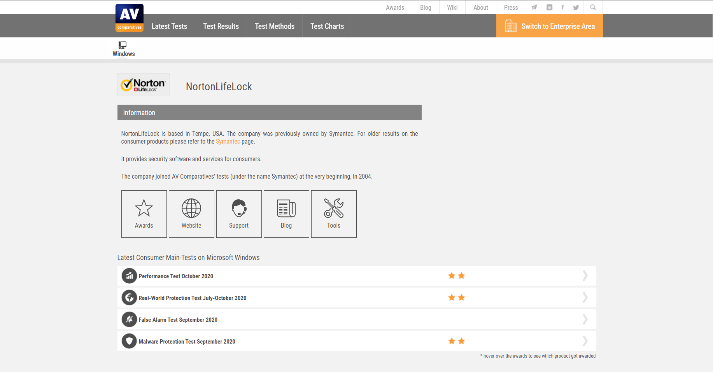The height and width of the screenshot is (372, 713).
Task: Click Switch to Enterprise Area button
Action: [549, 26]
